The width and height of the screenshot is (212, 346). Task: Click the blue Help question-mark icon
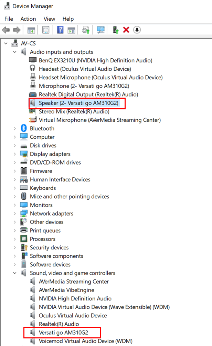pyautogui.click(x=60, y=30)
